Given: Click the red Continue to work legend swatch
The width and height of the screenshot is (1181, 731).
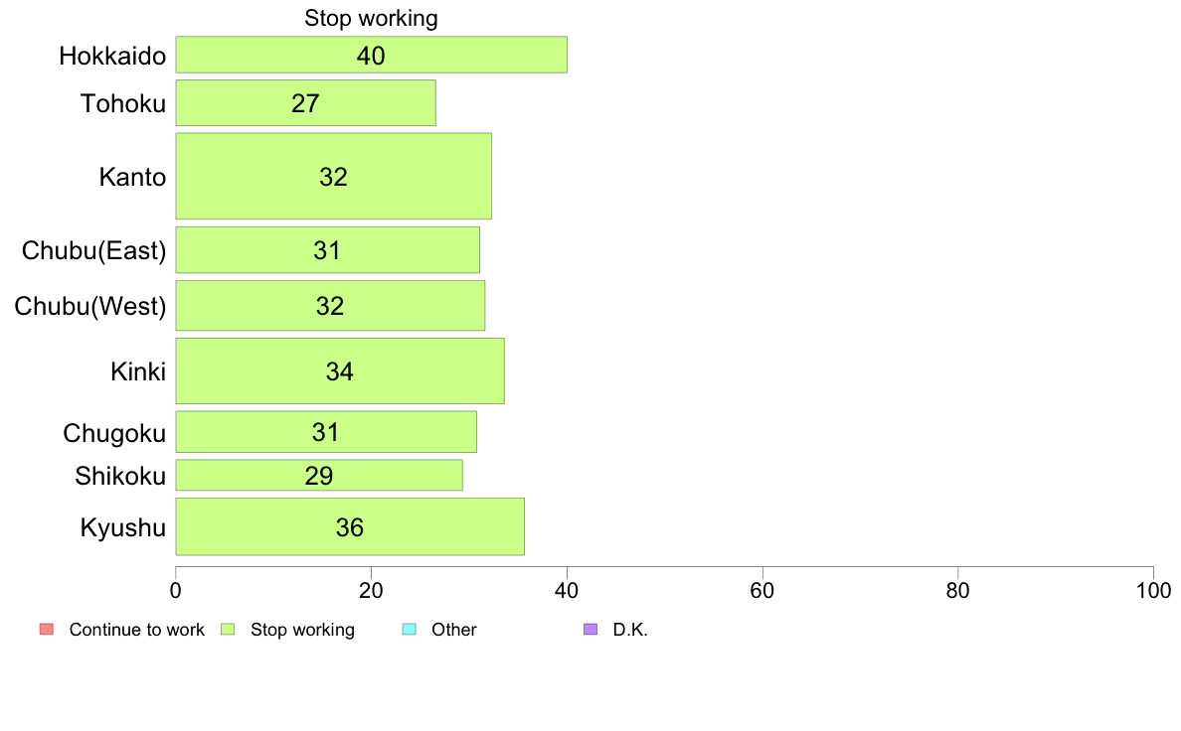Looking at the screenshot, I should (47, 630).
